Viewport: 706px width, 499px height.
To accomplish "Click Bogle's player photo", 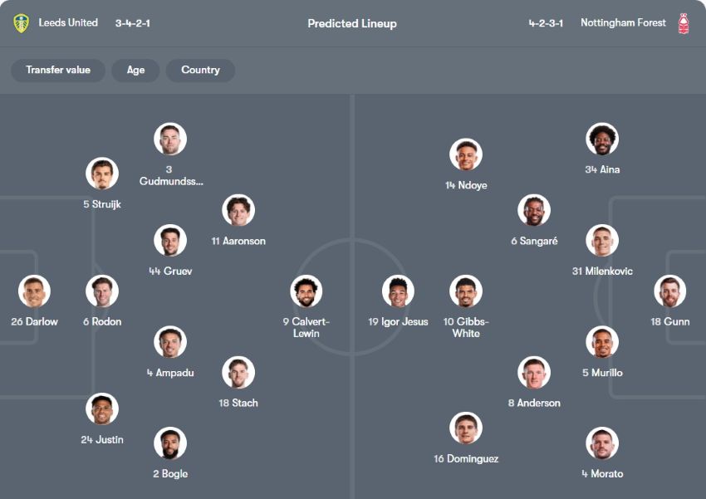I will click(170, 443).
